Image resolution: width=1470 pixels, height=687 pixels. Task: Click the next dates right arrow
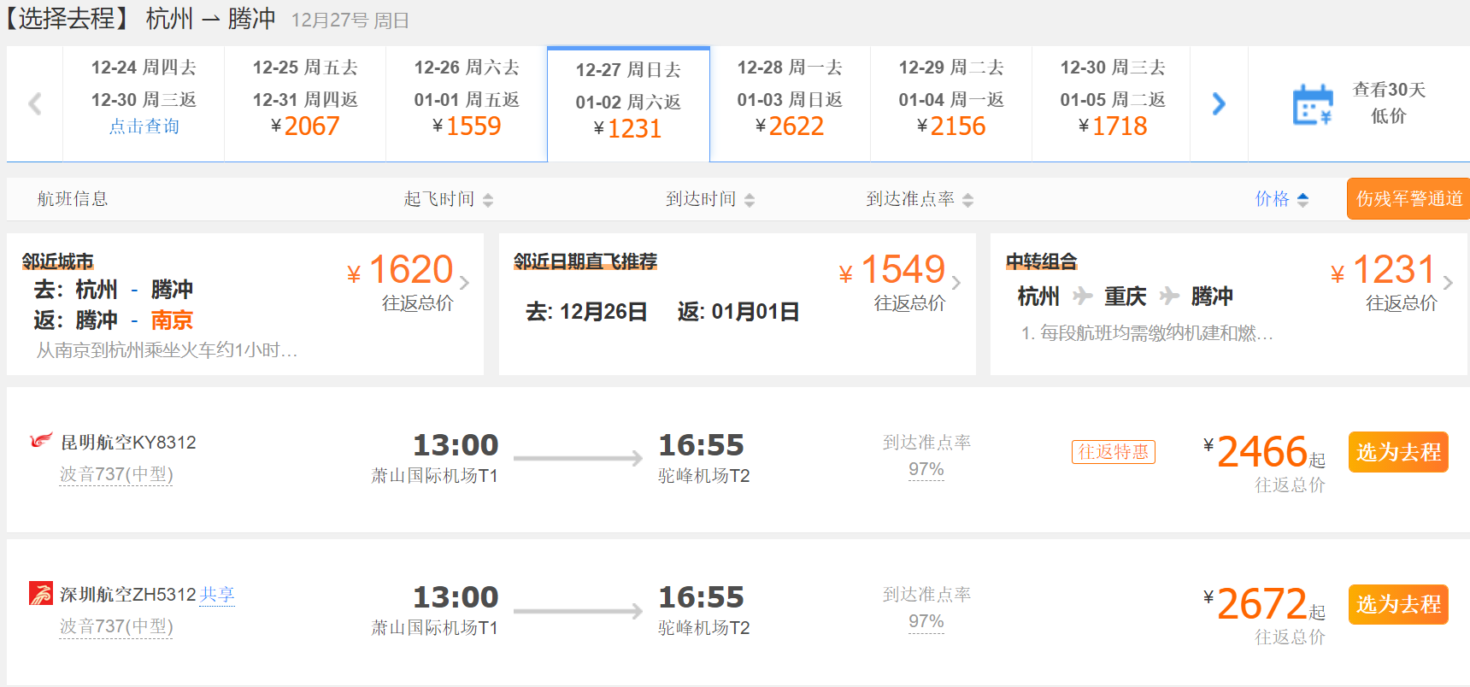point(1219,104)
